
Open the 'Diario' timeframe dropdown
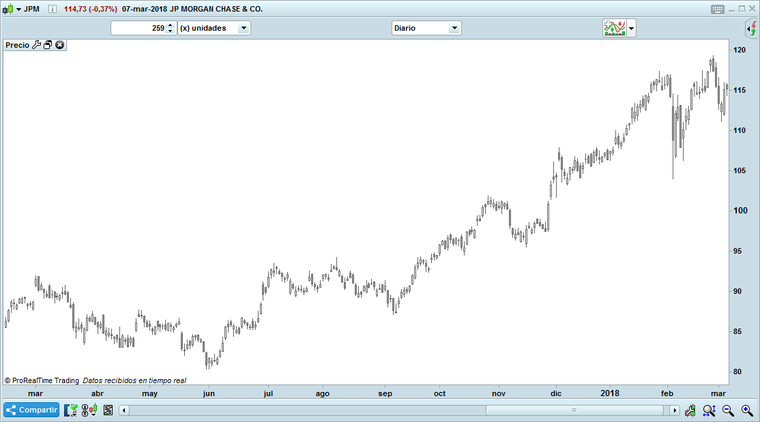[454, 28]
